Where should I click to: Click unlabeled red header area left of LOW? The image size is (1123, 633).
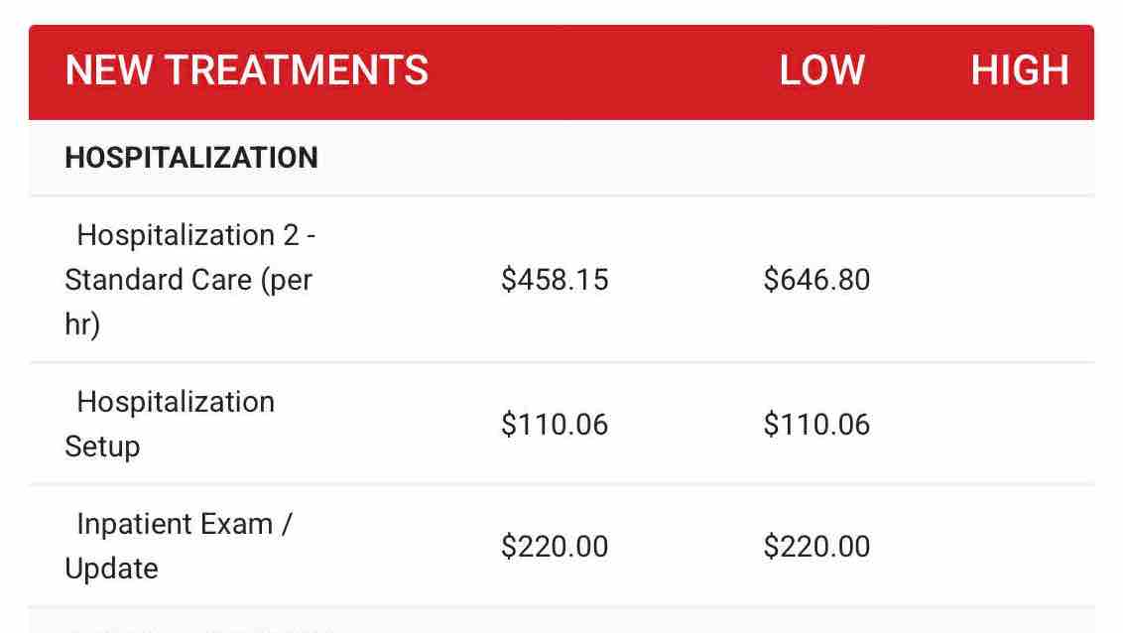point(595,71)
